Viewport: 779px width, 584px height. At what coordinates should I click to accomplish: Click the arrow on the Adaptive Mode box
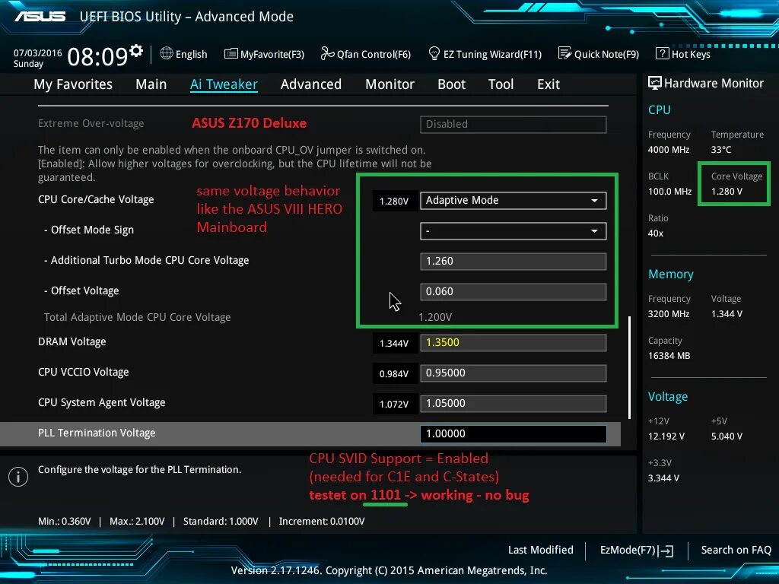pyautogui.click(x=594, y=201)
